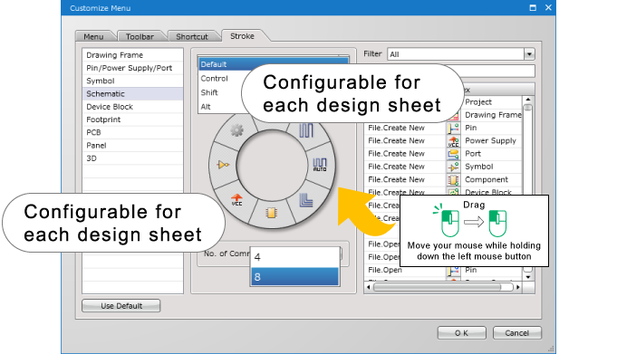617x354 pixels.
Task: Open the Filter dropdown arrow
Action: click(x=529, y=54)
